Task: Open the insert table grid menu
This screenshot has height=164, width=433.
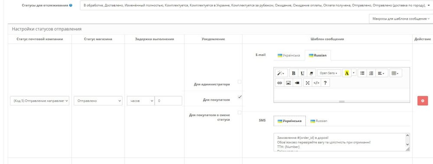Action: tap(395, 73)
